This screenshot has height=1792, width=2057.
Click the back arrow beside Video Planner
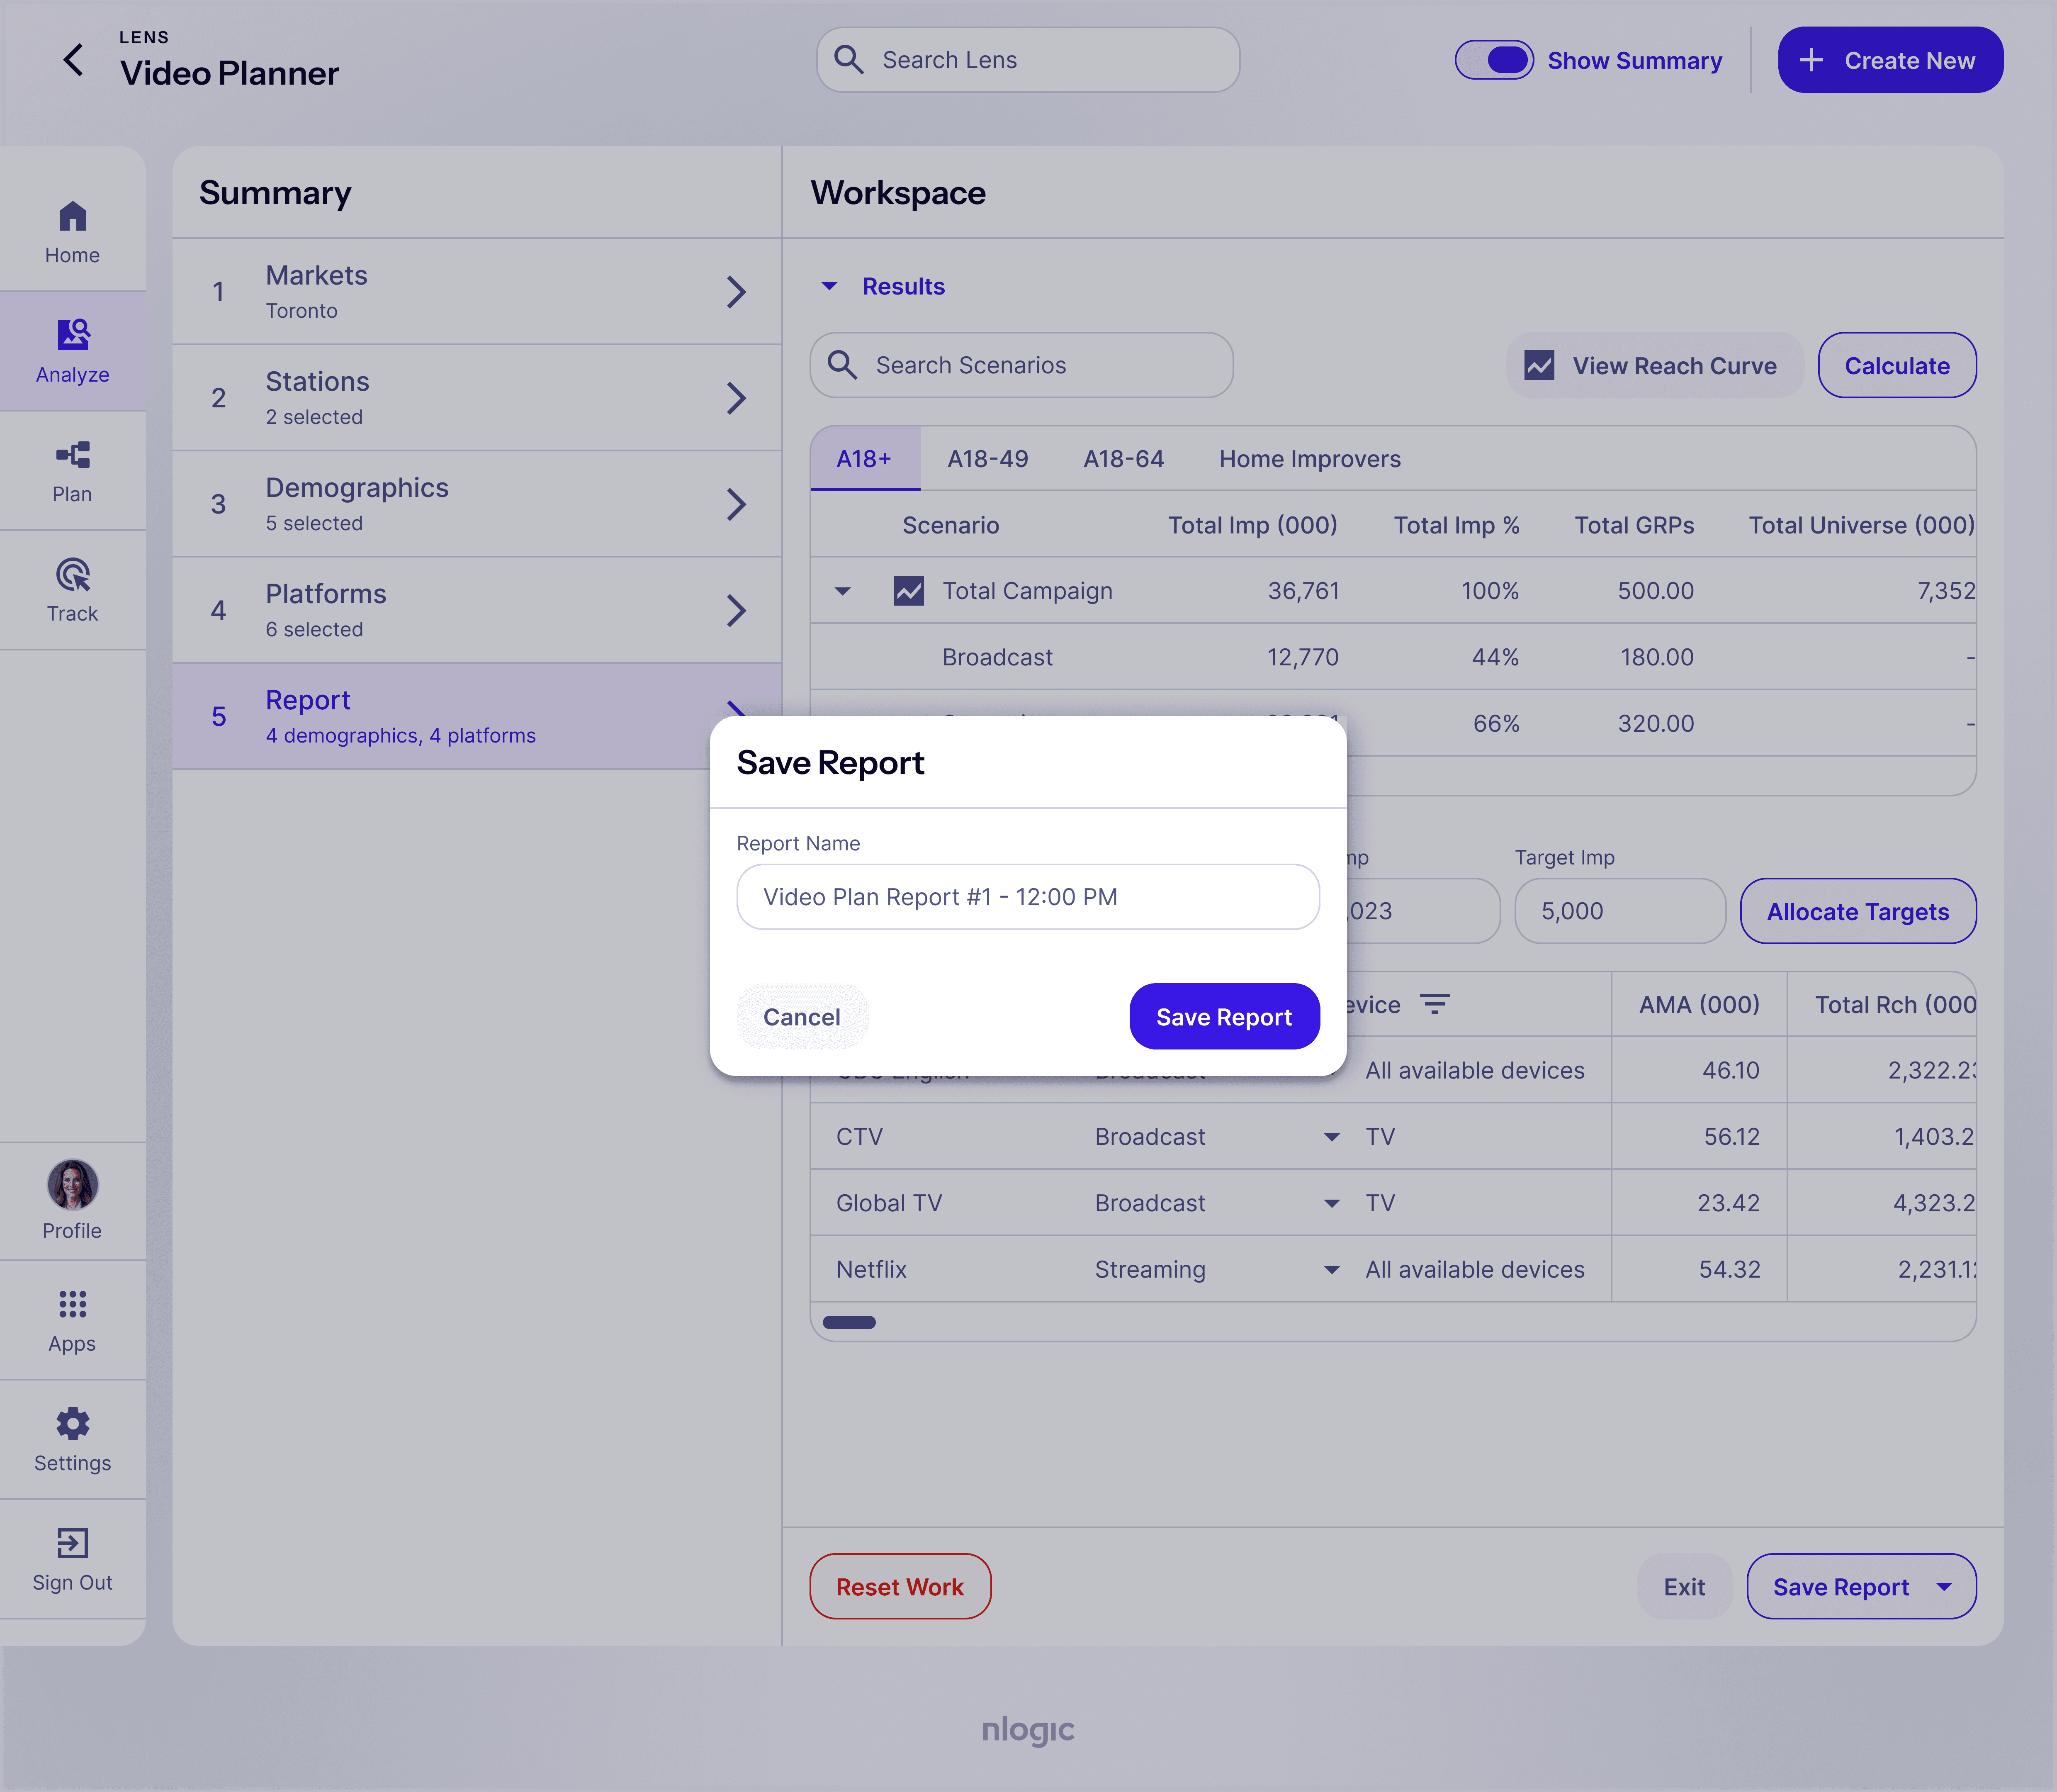coord(73,60)
